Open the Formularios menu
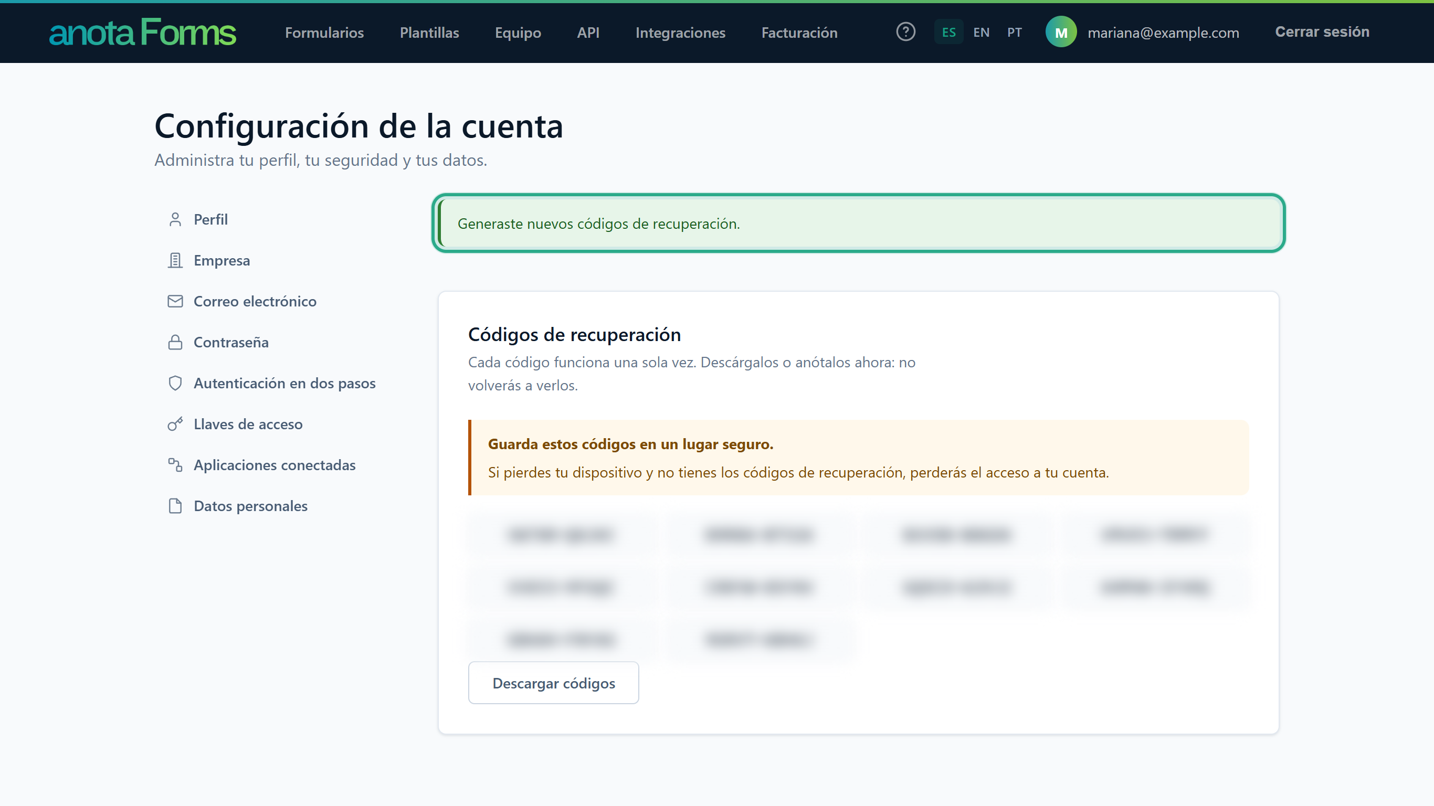 click(324, 33)
